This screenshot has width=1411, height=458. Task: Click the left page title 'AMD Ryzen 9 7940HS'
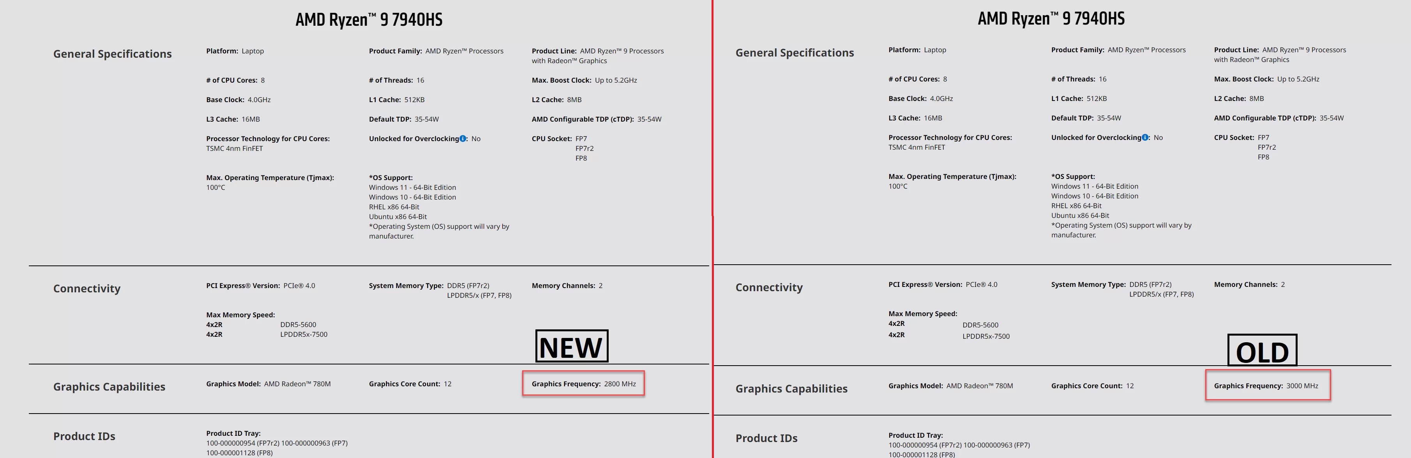(x=369, y=20)
